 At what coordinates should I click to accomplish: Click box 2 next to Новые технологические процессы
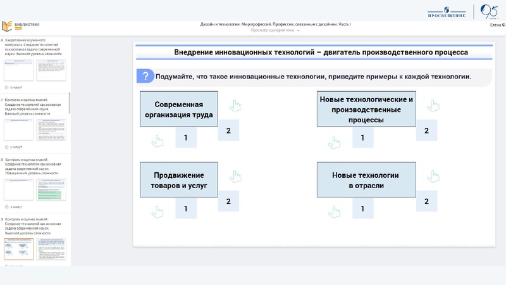click(426, 130)
